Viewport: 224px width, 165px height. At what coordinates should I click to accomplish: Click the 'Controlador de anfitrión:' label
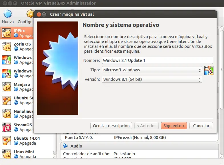[87, 154]
